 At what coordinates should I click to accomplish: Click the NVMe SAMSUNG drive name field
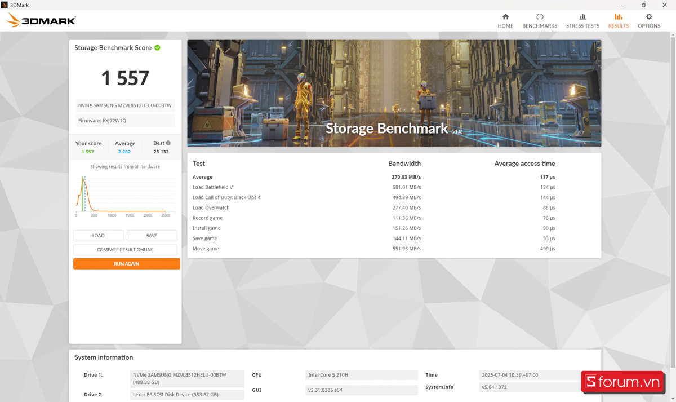[x=125, y=106]
